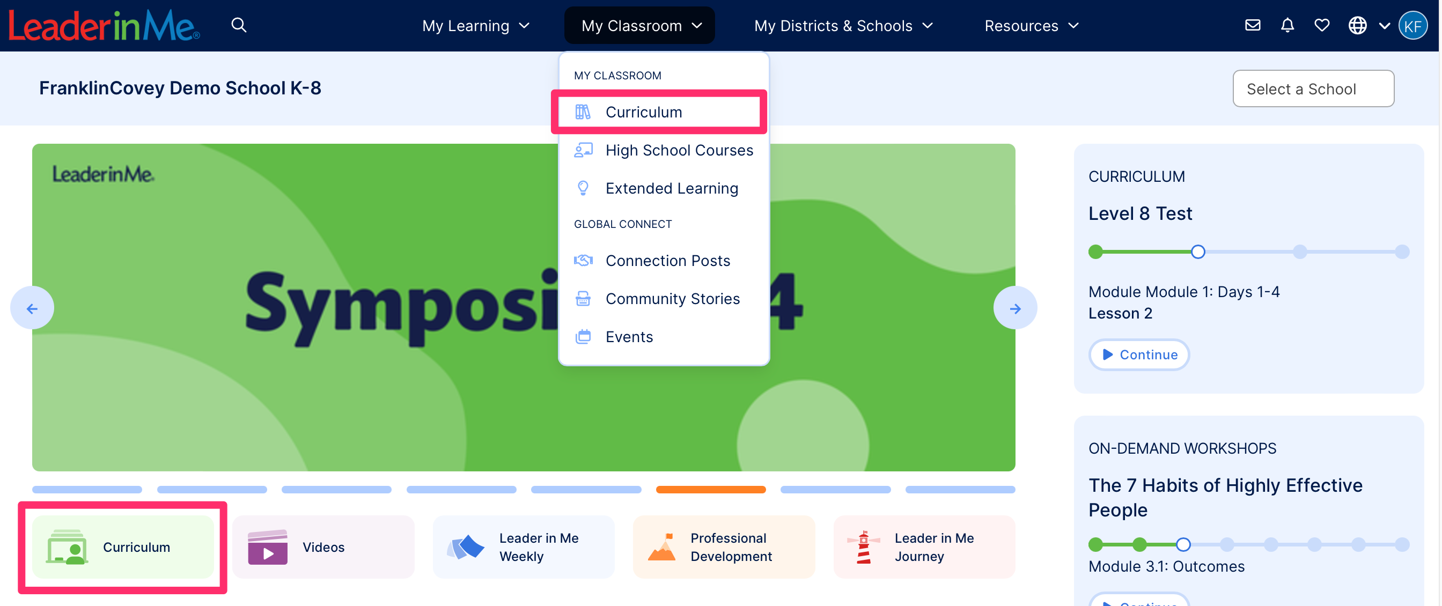Screen dimensions: 1442x606
Task: Open the KF profile avatar
Action: click(x=1414, y=25)
